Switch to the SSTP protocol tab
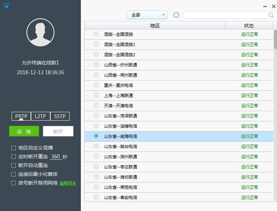The height and width of the screenshot is (211, 277). click(x=60, y=116)
